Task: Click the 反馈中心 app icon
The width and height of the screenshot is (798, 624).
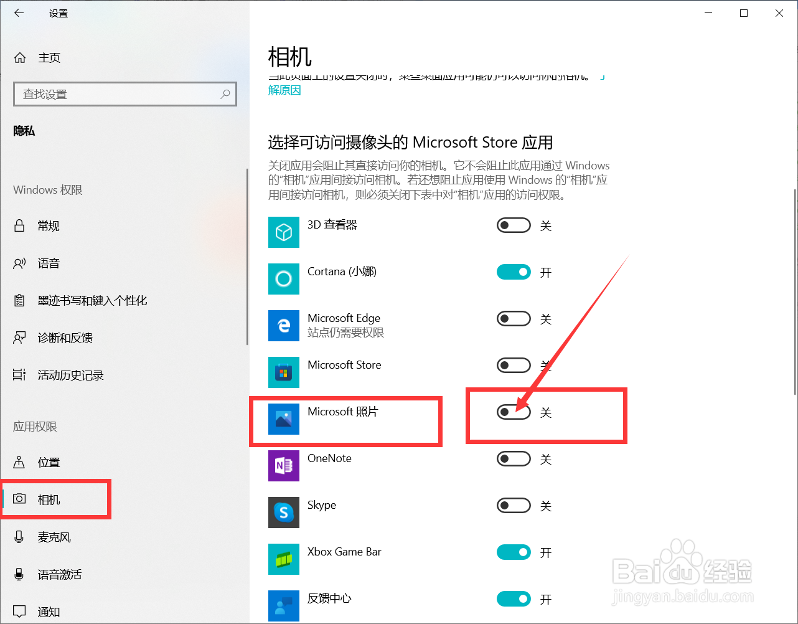Action: [x=284, y=605]
